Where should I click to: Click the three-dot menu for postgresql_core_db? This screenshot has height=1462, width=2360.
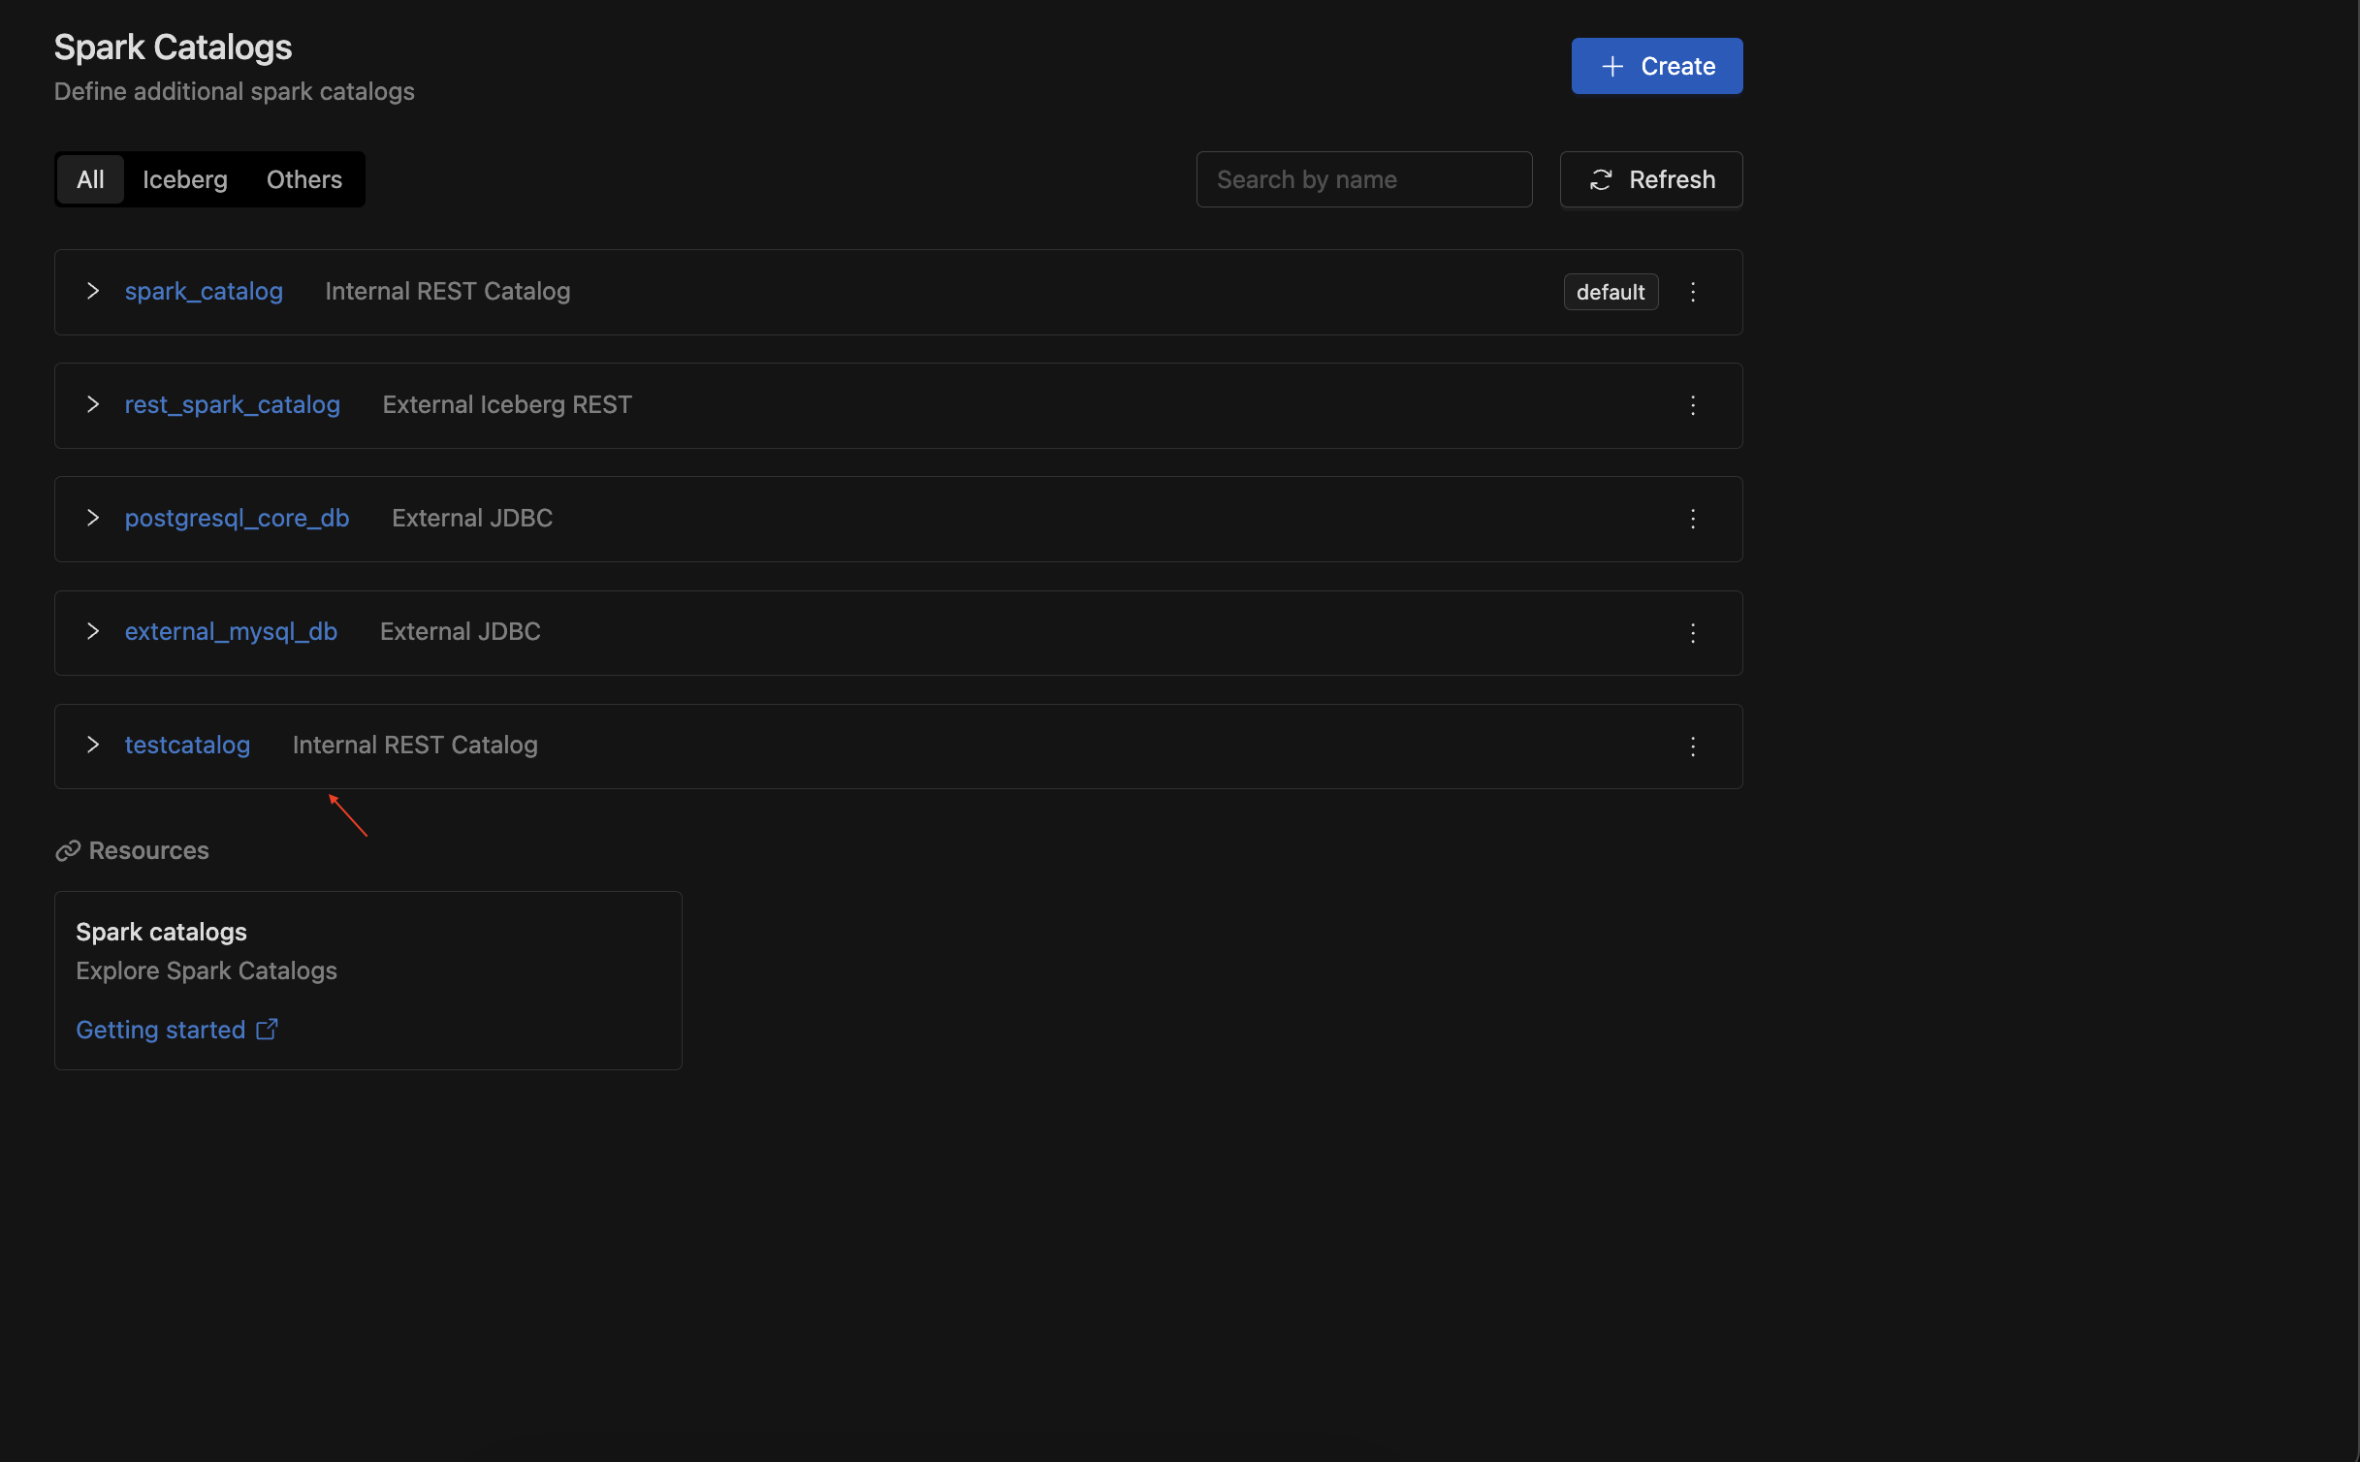point(1693,518)
